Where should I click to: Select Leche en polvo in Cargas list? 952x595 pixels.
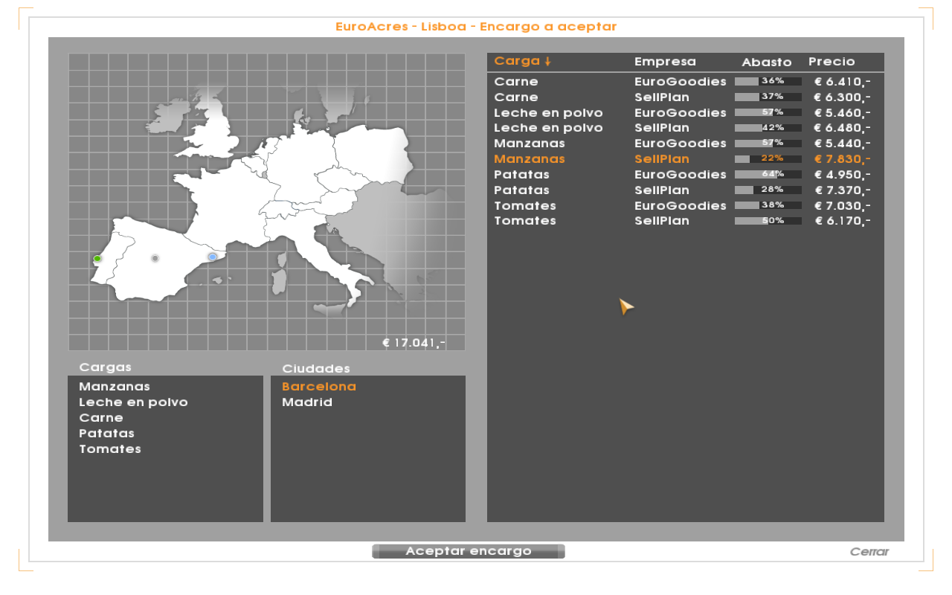tap(133, 402)
